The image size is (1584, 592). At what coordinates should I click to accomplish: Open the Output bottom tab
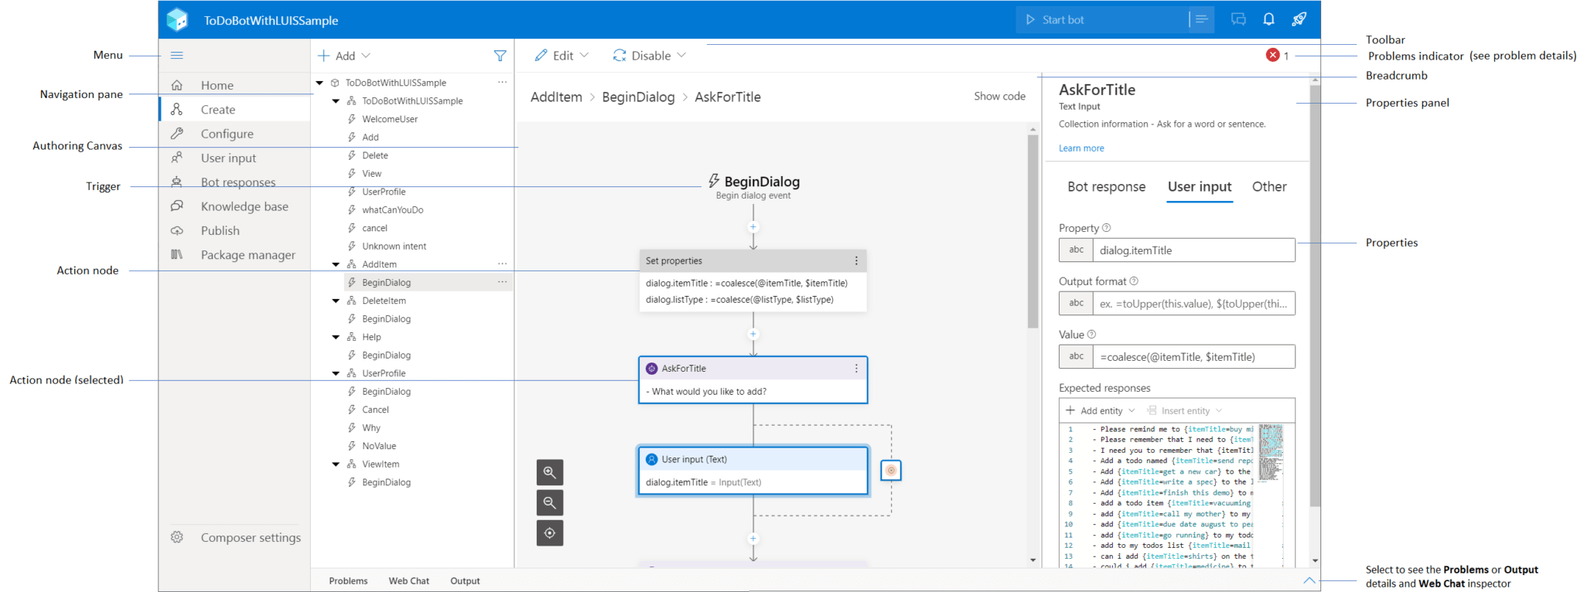(x=465, y=580)
